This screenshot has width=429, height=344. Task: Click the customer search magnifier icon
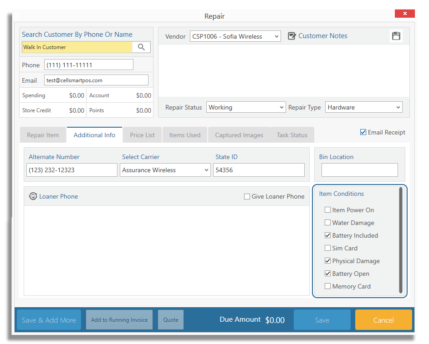141,47
